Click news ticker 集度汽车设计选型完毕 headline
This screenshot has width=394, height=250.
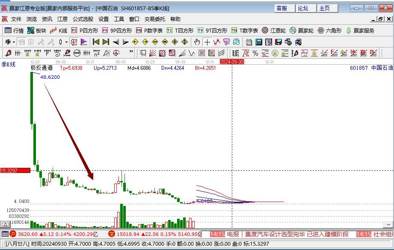297,234
